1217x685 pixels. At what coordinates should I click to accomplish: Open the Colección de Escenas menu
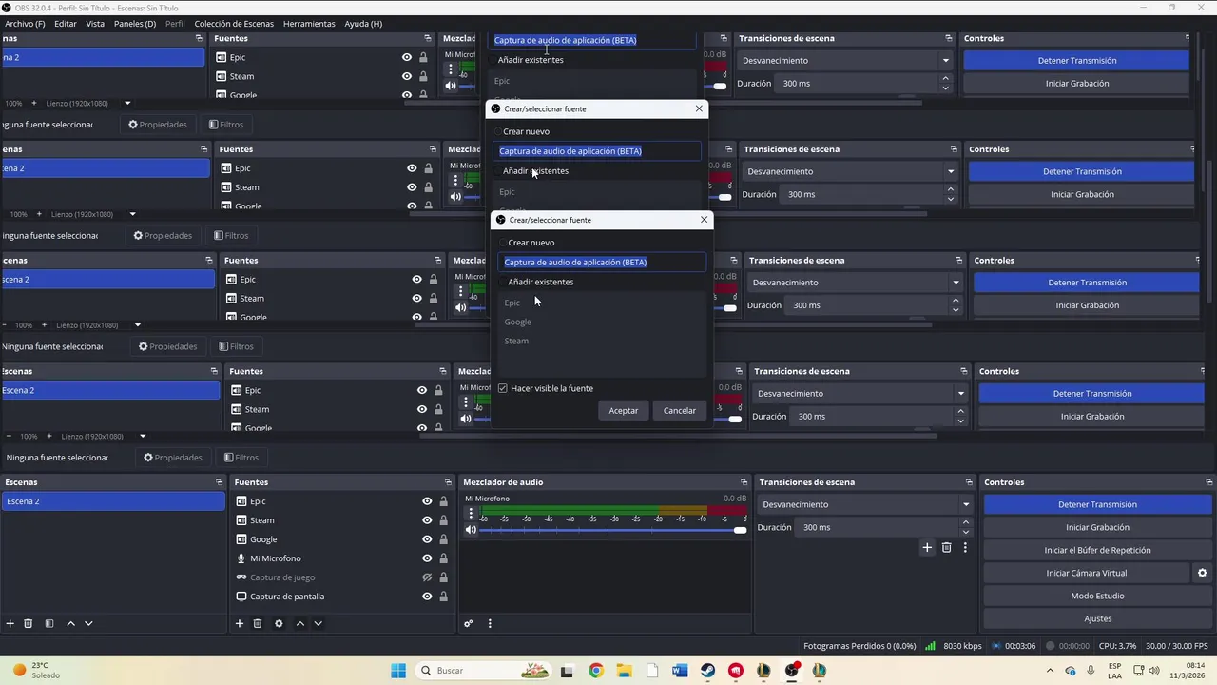pos(234,23)
